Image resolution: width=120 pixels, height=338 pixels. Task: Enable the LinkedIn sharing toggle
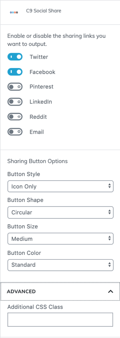(15, 102)
